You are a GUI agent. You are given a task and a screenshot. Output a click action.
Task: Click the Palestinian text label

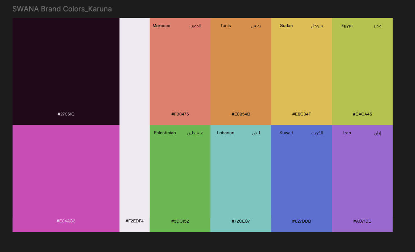point(165,133)
